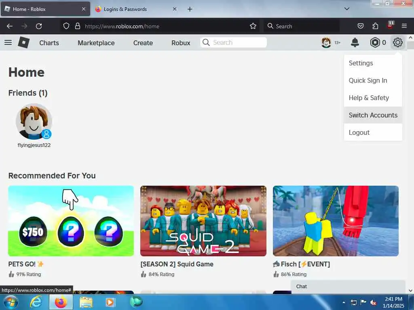Launch Internet Explorer from the taskbar
The width and height of the screenshot is (414, 310).
36,302
